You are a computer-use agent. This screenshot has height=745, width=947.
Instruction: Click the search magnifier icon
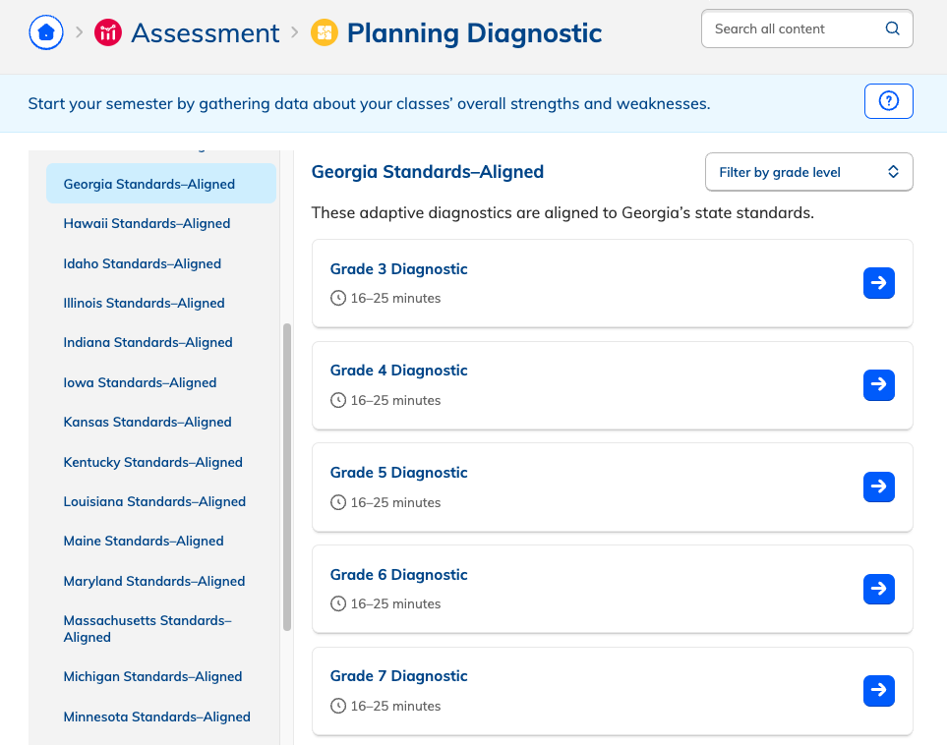[x=892, y=29]
